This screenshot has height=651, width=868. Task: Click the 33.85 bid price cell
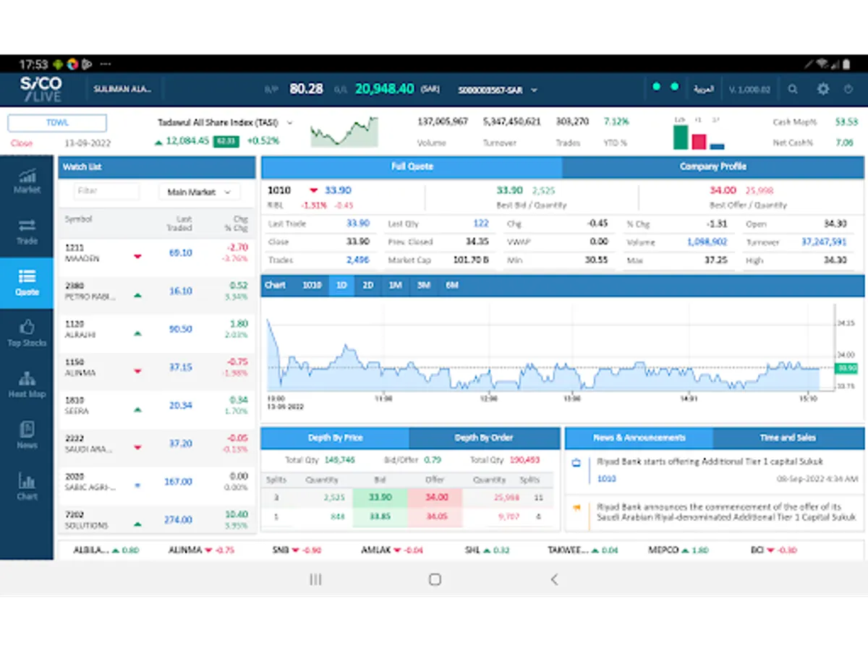pos(380,517)
